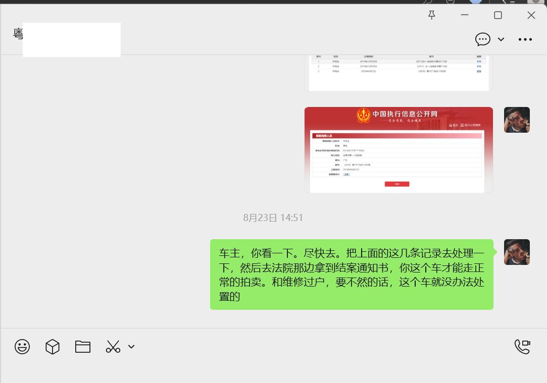
Task: Focus the message input area
Action: tap(273, 368)
